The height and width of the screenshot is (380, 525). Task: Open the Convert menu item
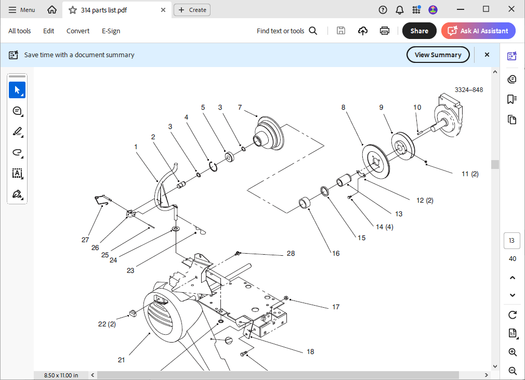point(78,31)
